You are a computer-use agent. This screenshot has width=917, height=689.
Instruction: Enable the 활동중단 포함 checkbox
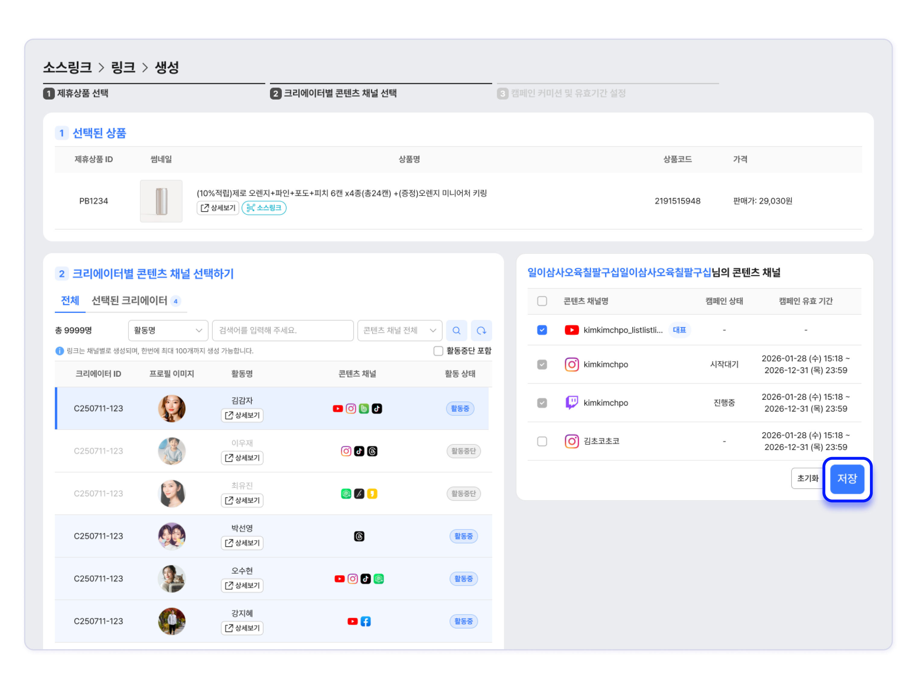point(438,351)
